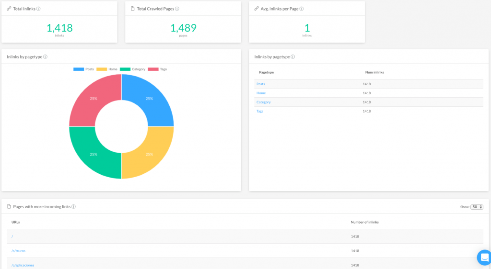Open the /c/trucos URL link
This screenshot has height=269, width=491.
pyautogui.click(x=19, y=251)
